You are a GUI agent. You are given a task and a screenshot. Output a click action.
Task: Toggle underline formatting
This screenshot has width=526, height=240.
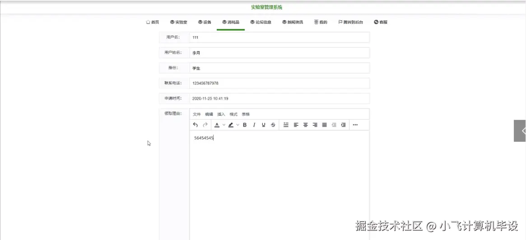(x=264, y=125)
